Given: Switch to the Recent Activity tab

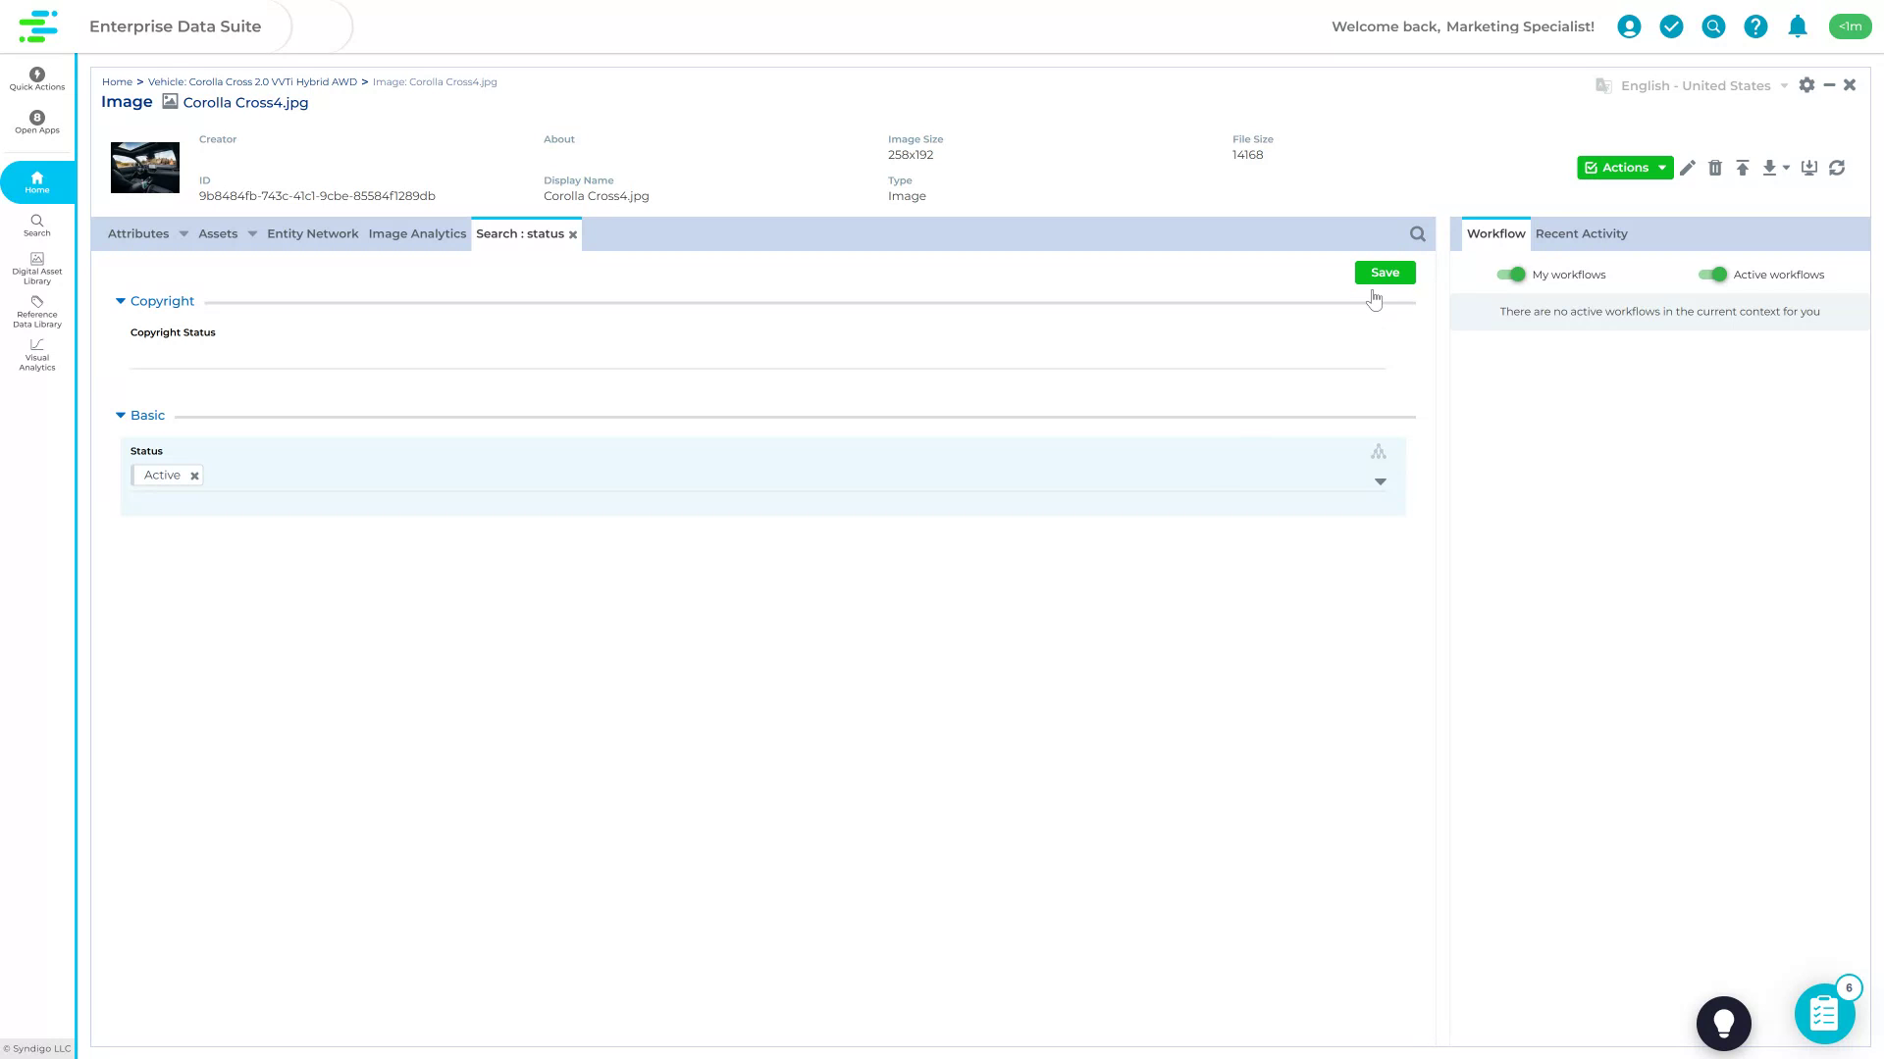Looking at the screenshot, I should [1581, 233].
